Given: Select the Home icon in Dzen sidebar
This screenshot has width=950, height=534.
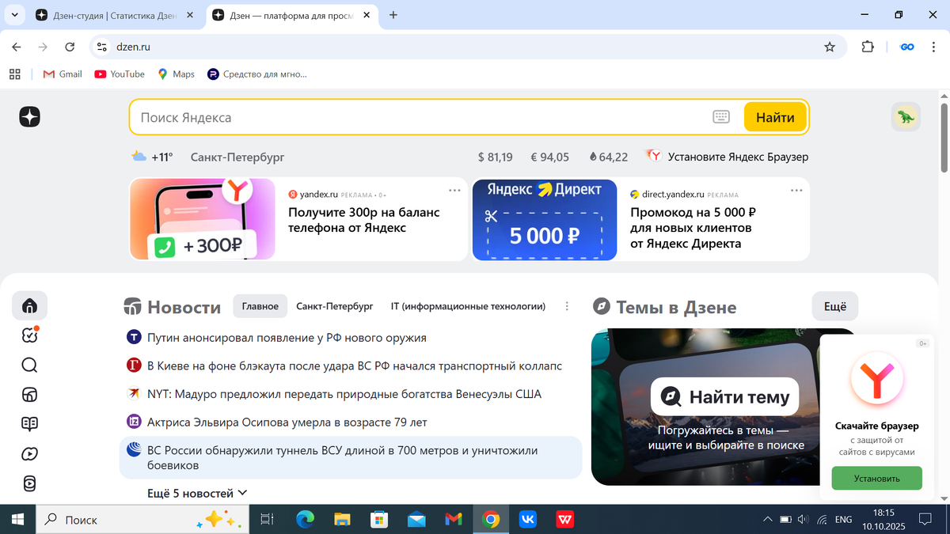Looking at the screenshot, I should [29, 305].
